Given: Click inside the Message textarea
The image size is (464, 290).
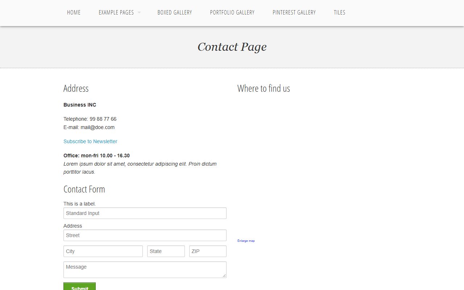Looking at the screenshot, I should (x=145, y=270).
